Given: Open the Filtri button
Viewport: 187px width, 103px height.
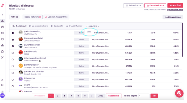Looking at the screenshot, I should (x=14, y=17).
